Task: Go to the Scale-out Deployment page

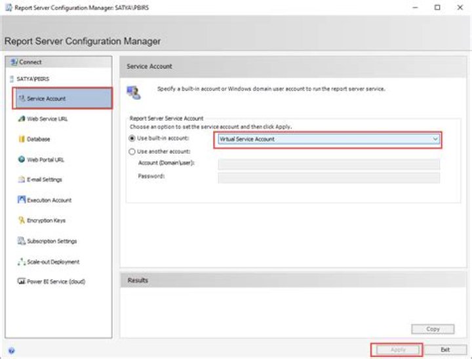Action: [x=53, y=262]
